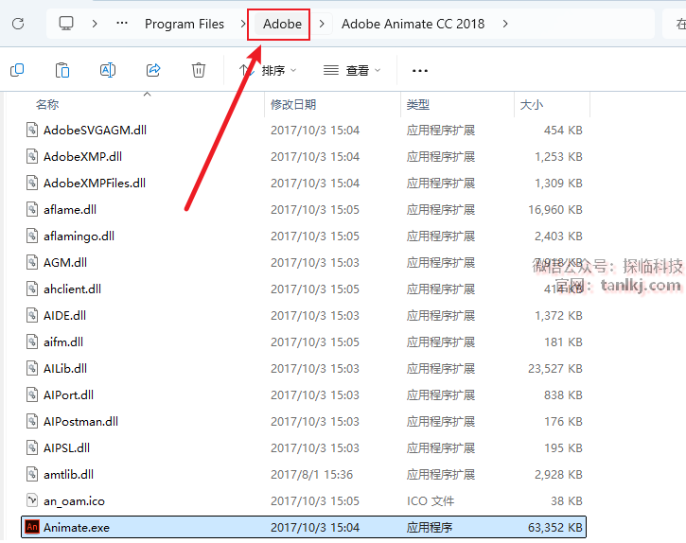This screenshot has width=686, height=543.
Task: Click the aifm.dll file icon
Action: [32, 342]
